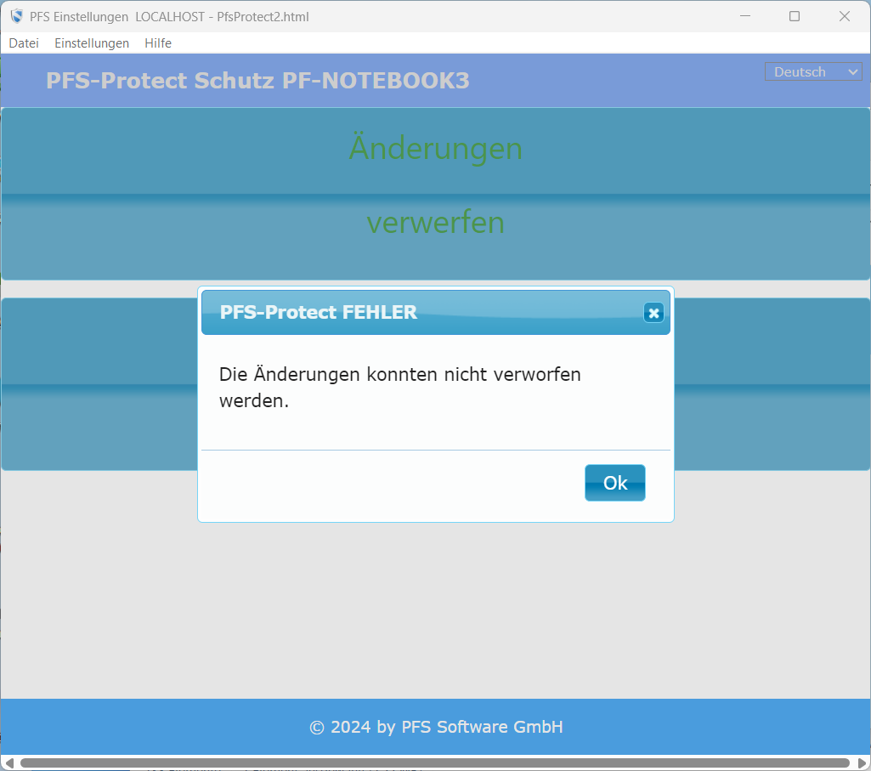Maximize the PFS Einstellungen window
871x771 pixels.
(x=795, y=16)
